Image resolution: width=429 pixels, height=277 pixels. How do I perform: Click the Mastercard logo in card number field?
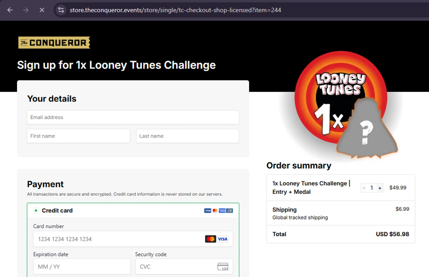(210, 239)
